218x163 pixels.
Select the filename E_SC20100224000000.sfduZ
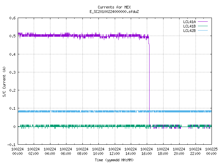(114, 12)
